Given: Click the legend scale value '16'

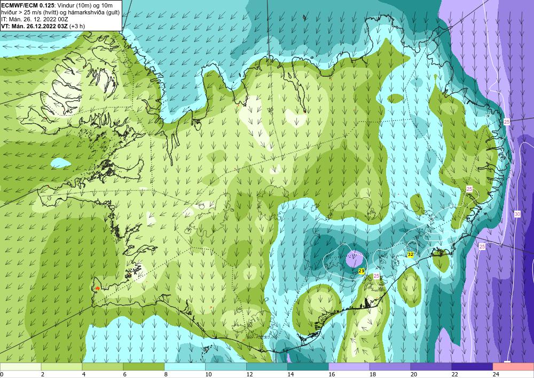Looking at the screenshot, I should [x=332, y=374].
